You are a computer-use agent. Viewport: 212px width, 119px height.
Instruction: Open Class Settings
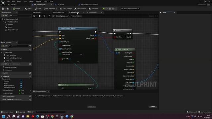[66, 9]
